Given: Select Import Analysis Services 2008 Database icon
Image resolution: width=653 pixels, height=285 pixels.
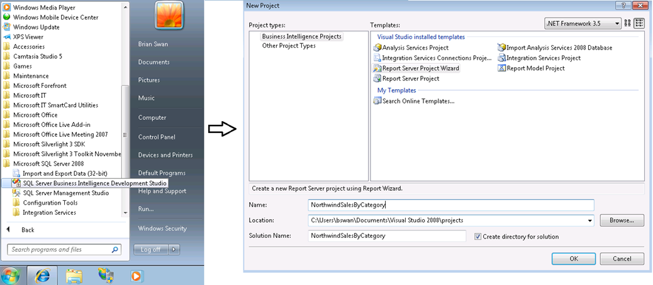Looking at the screenshot, I should pyautogui.click(x=501, y=48).
